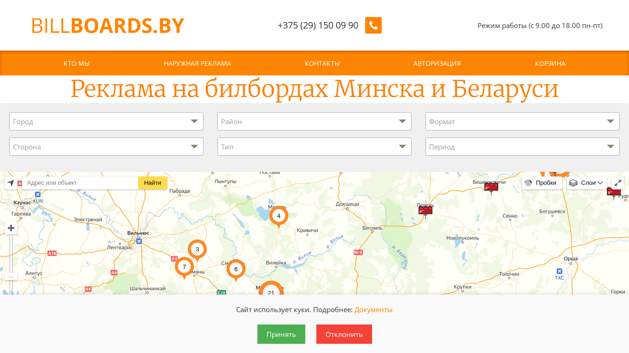Screen dimensions: 629x353
Task: Click the Новолукомль town label on map
Action: 462,238
